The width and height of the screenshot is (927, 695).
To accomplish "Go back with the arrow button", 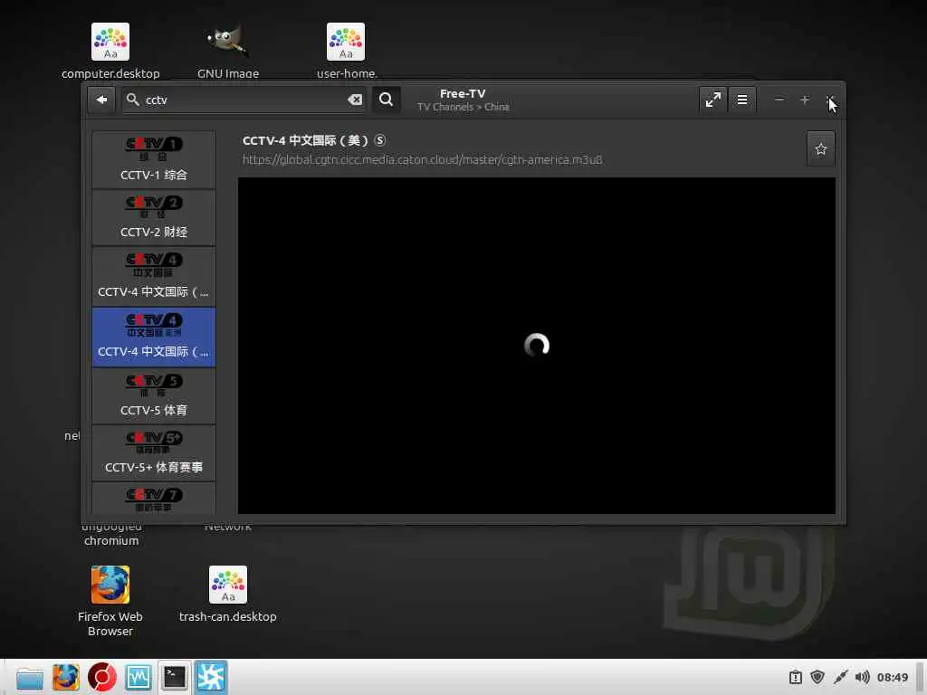I will pyautogui.click(x=101, y=100).
